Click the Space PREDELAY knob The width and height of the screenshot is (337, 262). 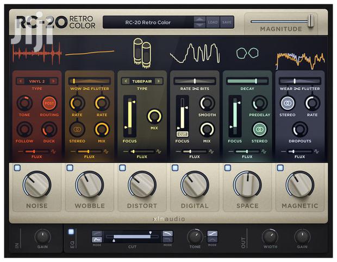(x=260, y=103)
